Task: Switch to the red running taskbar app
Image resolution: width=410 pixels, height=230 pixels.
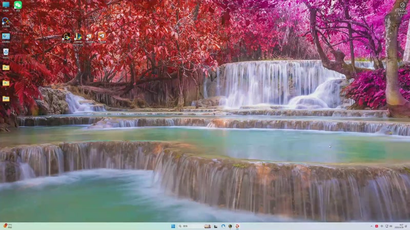Action: (237, 226)
